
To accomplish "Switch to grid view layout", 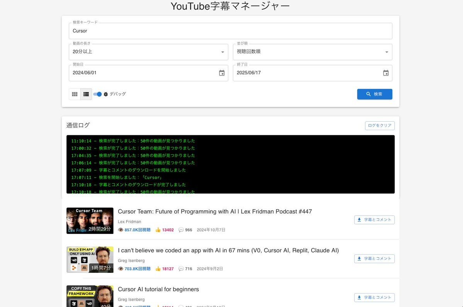I will click(75, 94).
